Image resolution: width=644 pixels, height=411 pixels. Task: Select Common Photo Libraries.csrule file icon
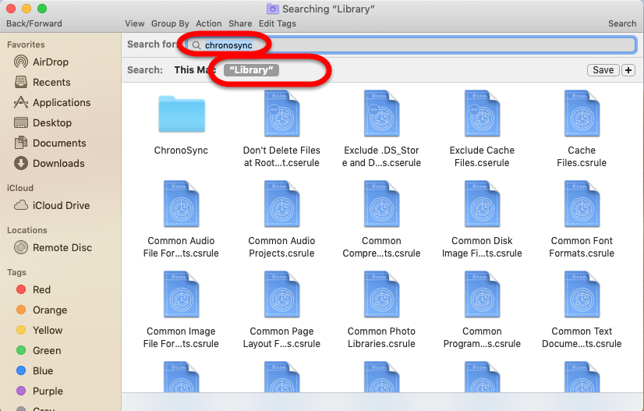pos(381,296)
